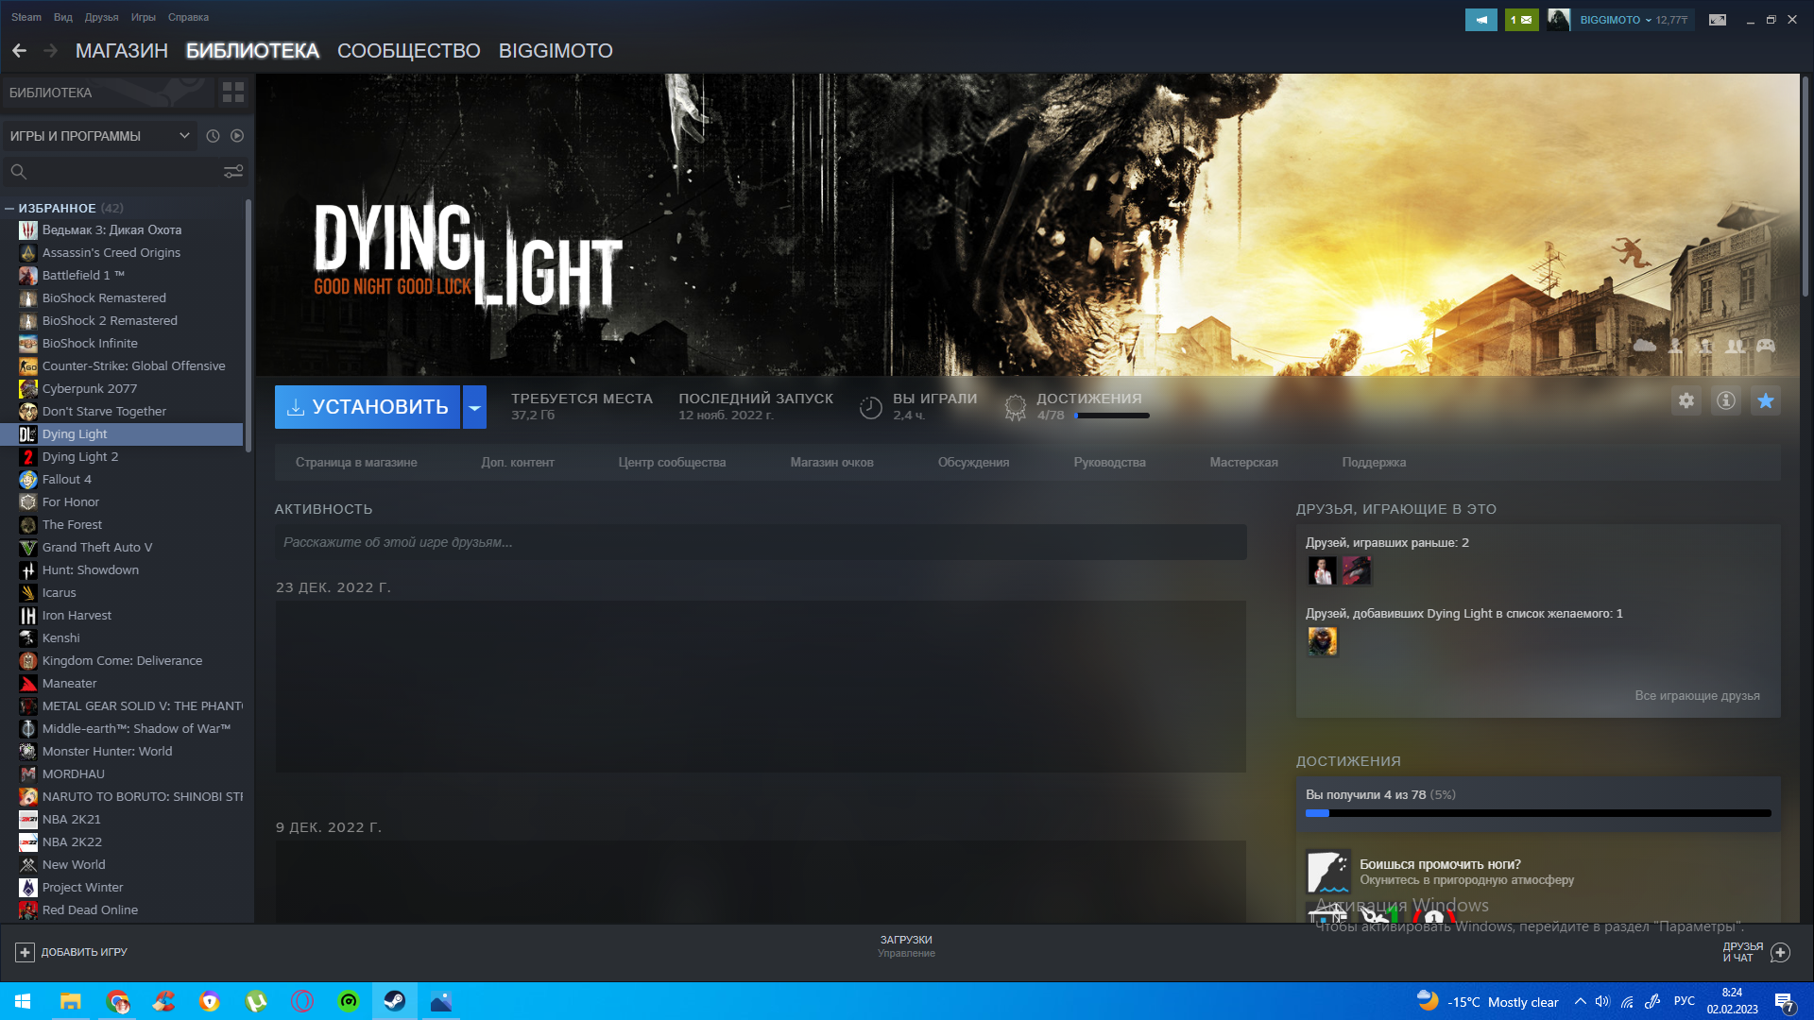The height and width of the screenshot is (1020, 1814).
Task: Open install options dropdown arrow
Action: pyautogui.click(x=474, y=407)
